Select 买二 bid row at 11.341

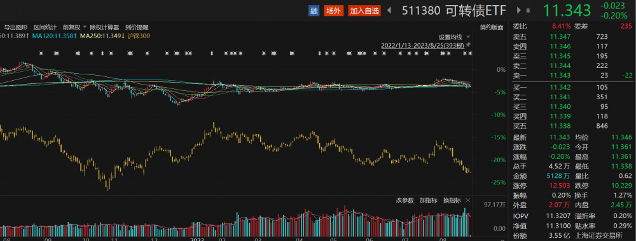pyautogui.click(x=572, y=97)
